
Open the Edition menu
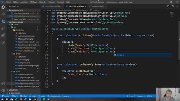pos(16,2)
